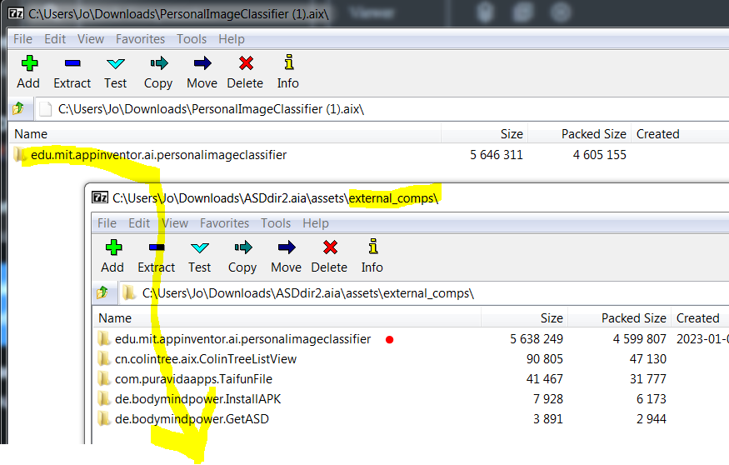
Task: Open Favorites menu in ASDdir2.aia window
Action: [x=224, y=223]
